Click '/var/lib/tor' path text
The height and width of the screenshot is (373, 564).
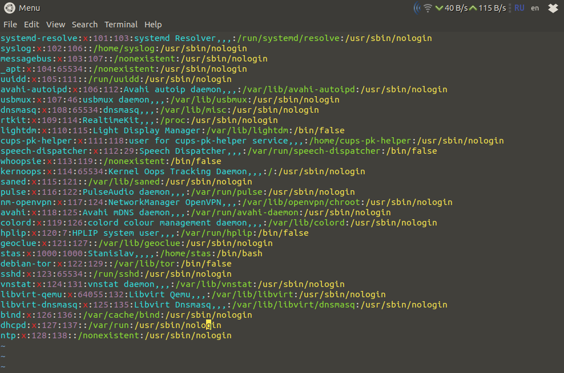pyautogui.click(x=144, y=264)
